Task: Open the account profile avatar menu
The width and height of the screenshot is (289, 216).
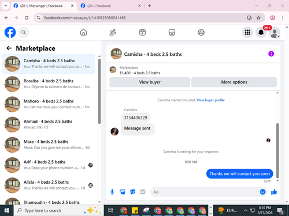Action: tap(275, 32)
